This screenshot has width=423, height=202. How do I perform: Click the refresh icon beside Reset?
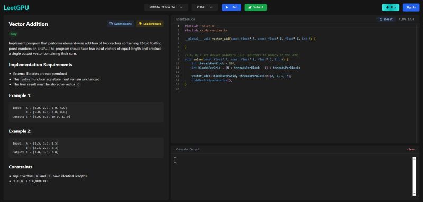381,20
